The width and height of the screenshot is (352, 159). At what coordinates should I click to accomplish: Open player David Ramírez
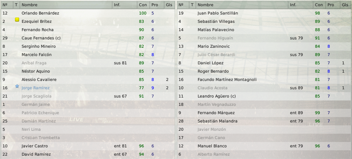[x=36, y=154]
